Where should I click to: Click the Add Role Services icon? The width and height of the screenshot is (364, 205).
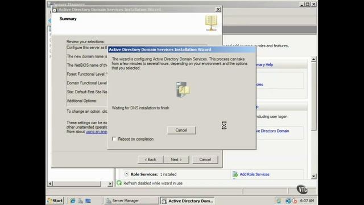pos(235,174)
